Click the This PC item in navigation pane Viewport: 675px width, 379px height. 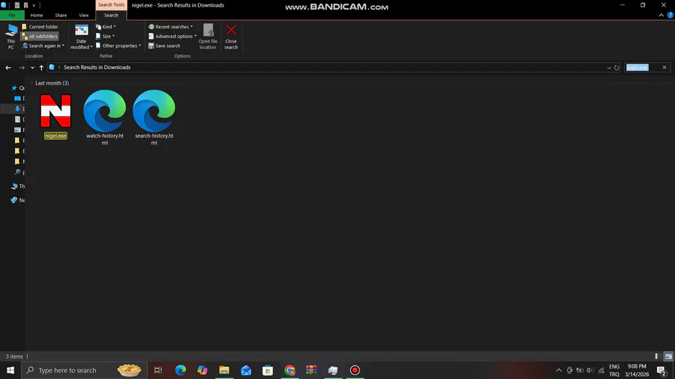[x=18, y=186]
